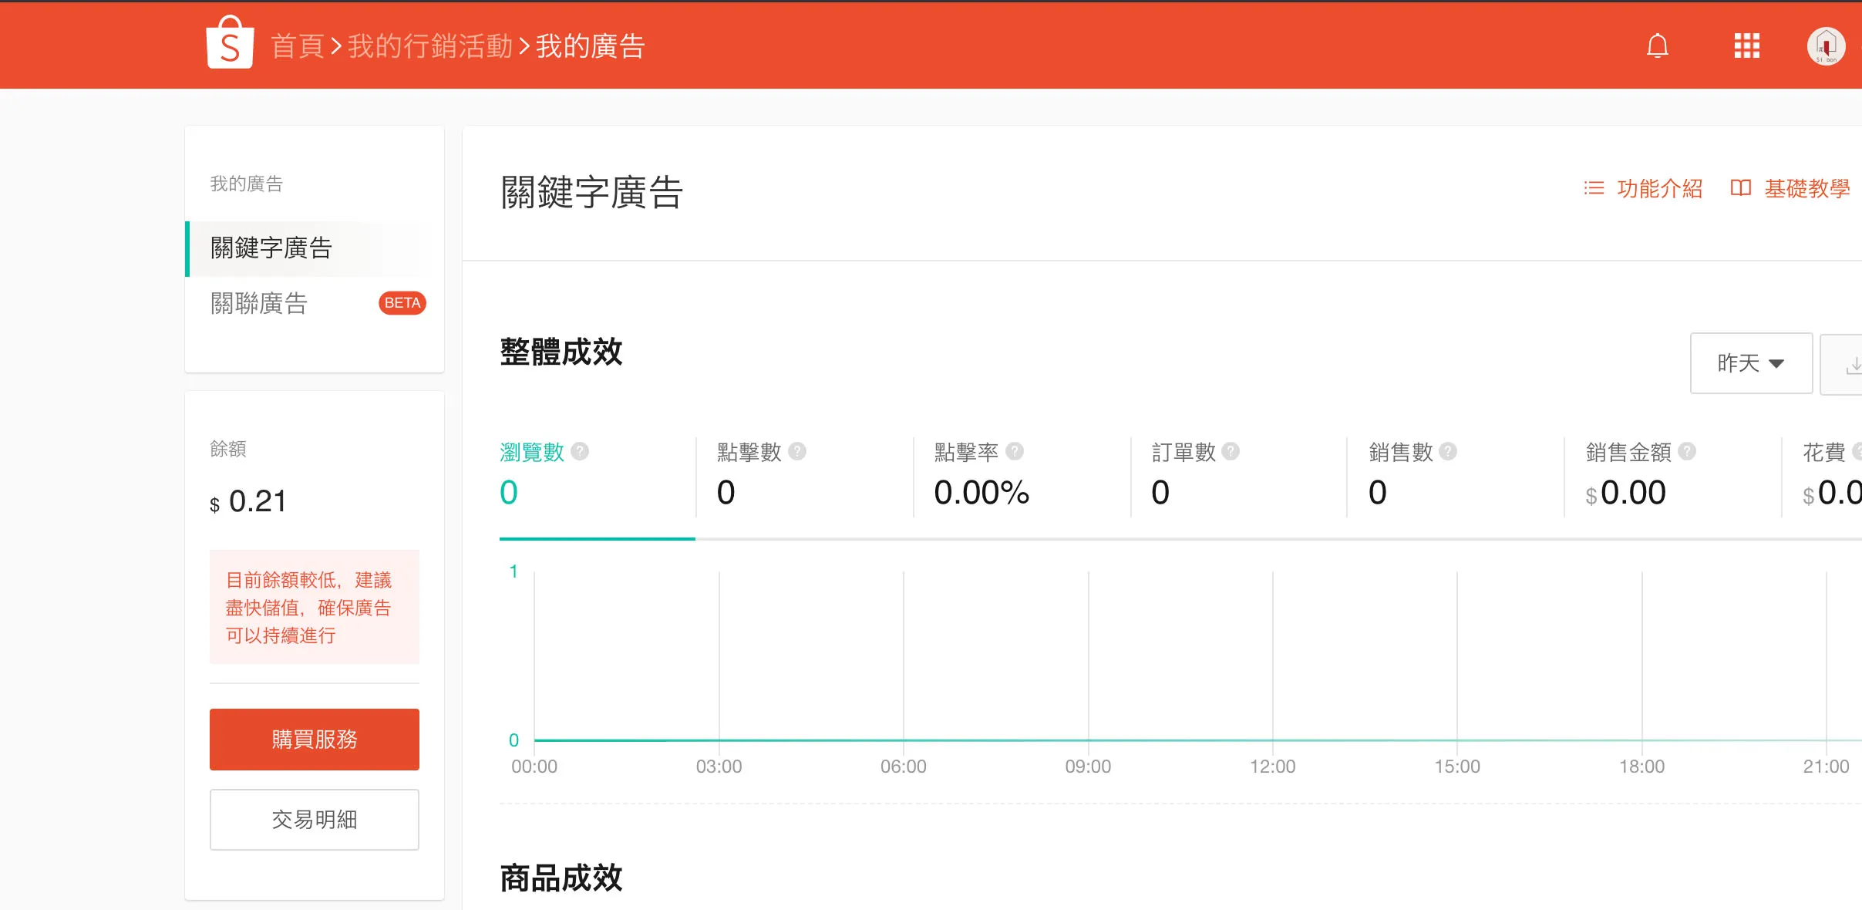The image size is (1862, 910).
Task: Open the 昨天 date range dropdown
Action: click(1751, 363)
